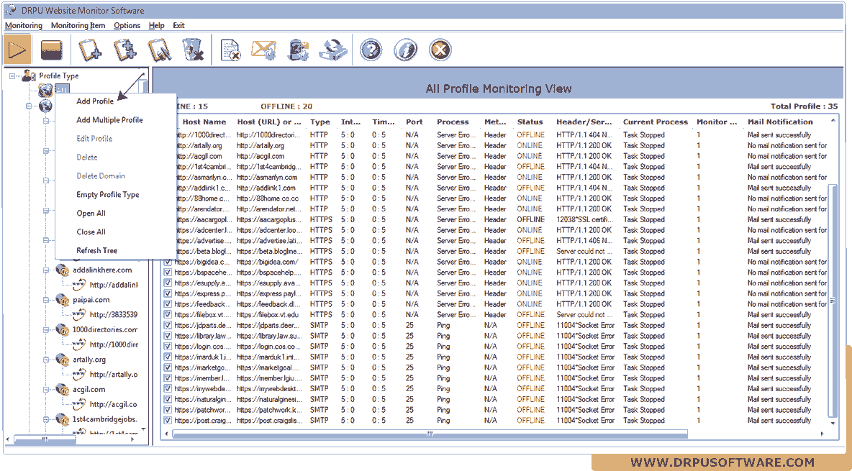Choose Add Multiple Profile from context menu
Image resolution: width=852 pixels, height=471 pixels.
pyautogui.click(x=110, y=120)
